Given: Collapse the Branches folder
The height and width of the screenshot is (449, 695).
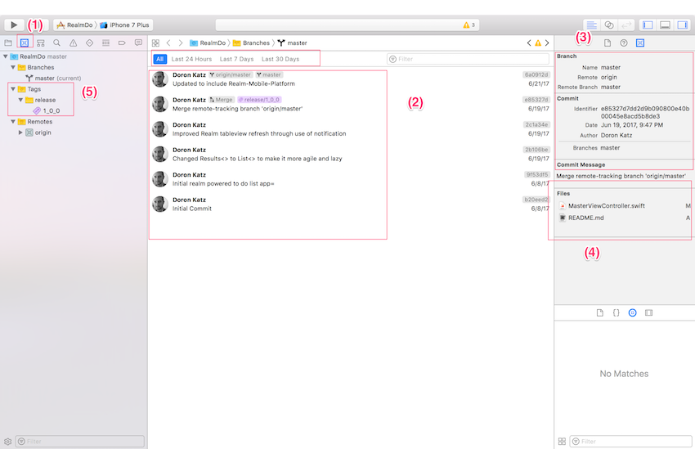Looking at the screenshot, I should click(13, 67).
